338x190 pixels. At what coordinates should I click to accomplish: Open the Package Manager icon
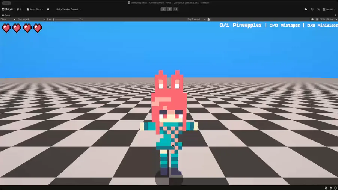pyautogui.click(x=48, y=9)
